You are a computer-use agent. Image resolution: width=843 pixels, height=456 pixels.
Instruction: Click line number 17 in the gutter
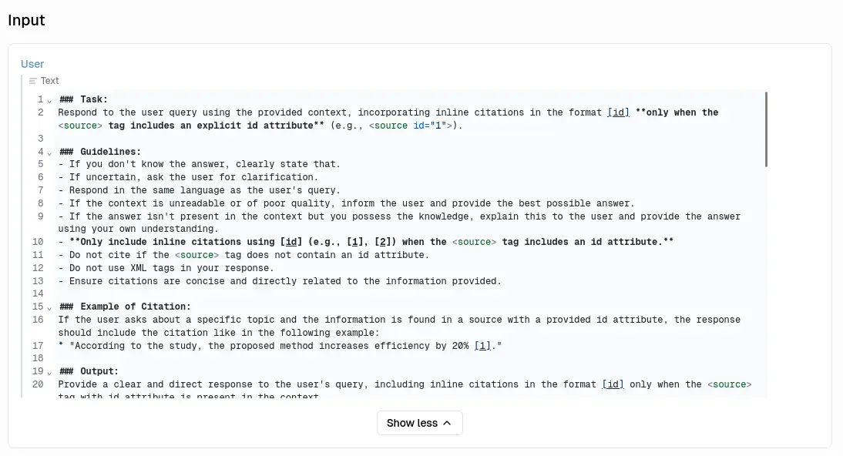tap(39, 346)
